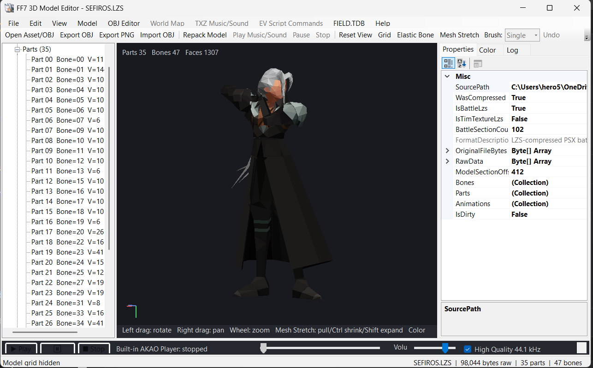The image size is (593, 368).
Task: Click the white square at bottom-right of player bar
Action: [x=582, y=348]
